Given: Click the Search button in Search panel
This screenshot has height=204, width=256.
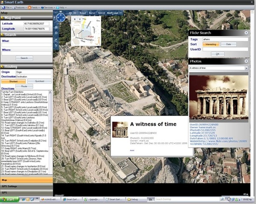Looking at the screenshot, I should point(24,58).
